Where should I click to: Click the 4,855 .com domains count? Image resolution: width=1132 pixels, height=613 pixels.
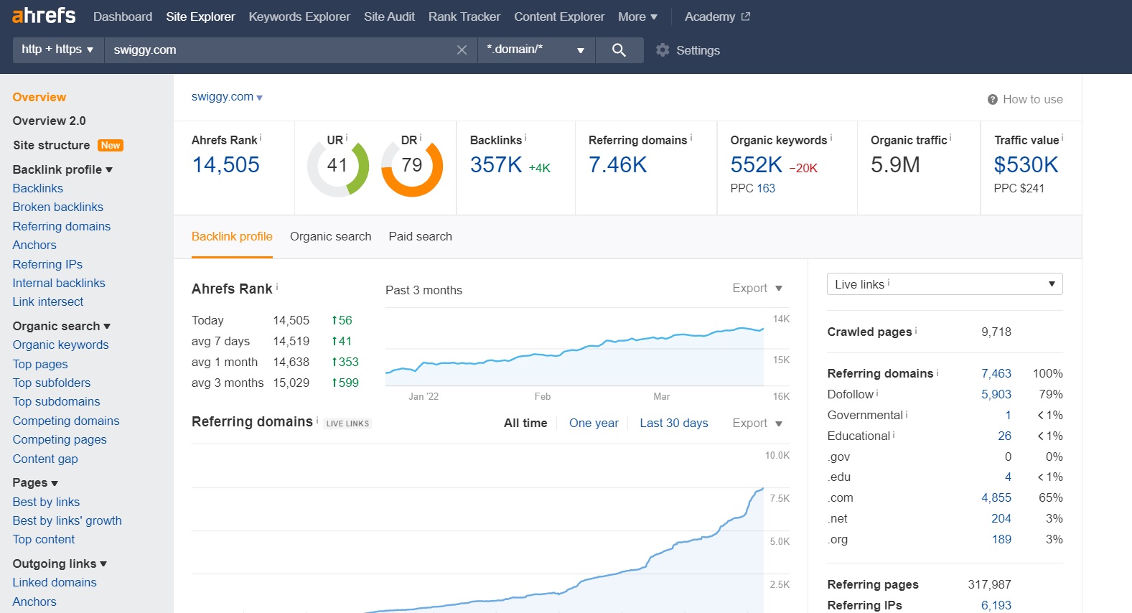(x=996, y=497)
